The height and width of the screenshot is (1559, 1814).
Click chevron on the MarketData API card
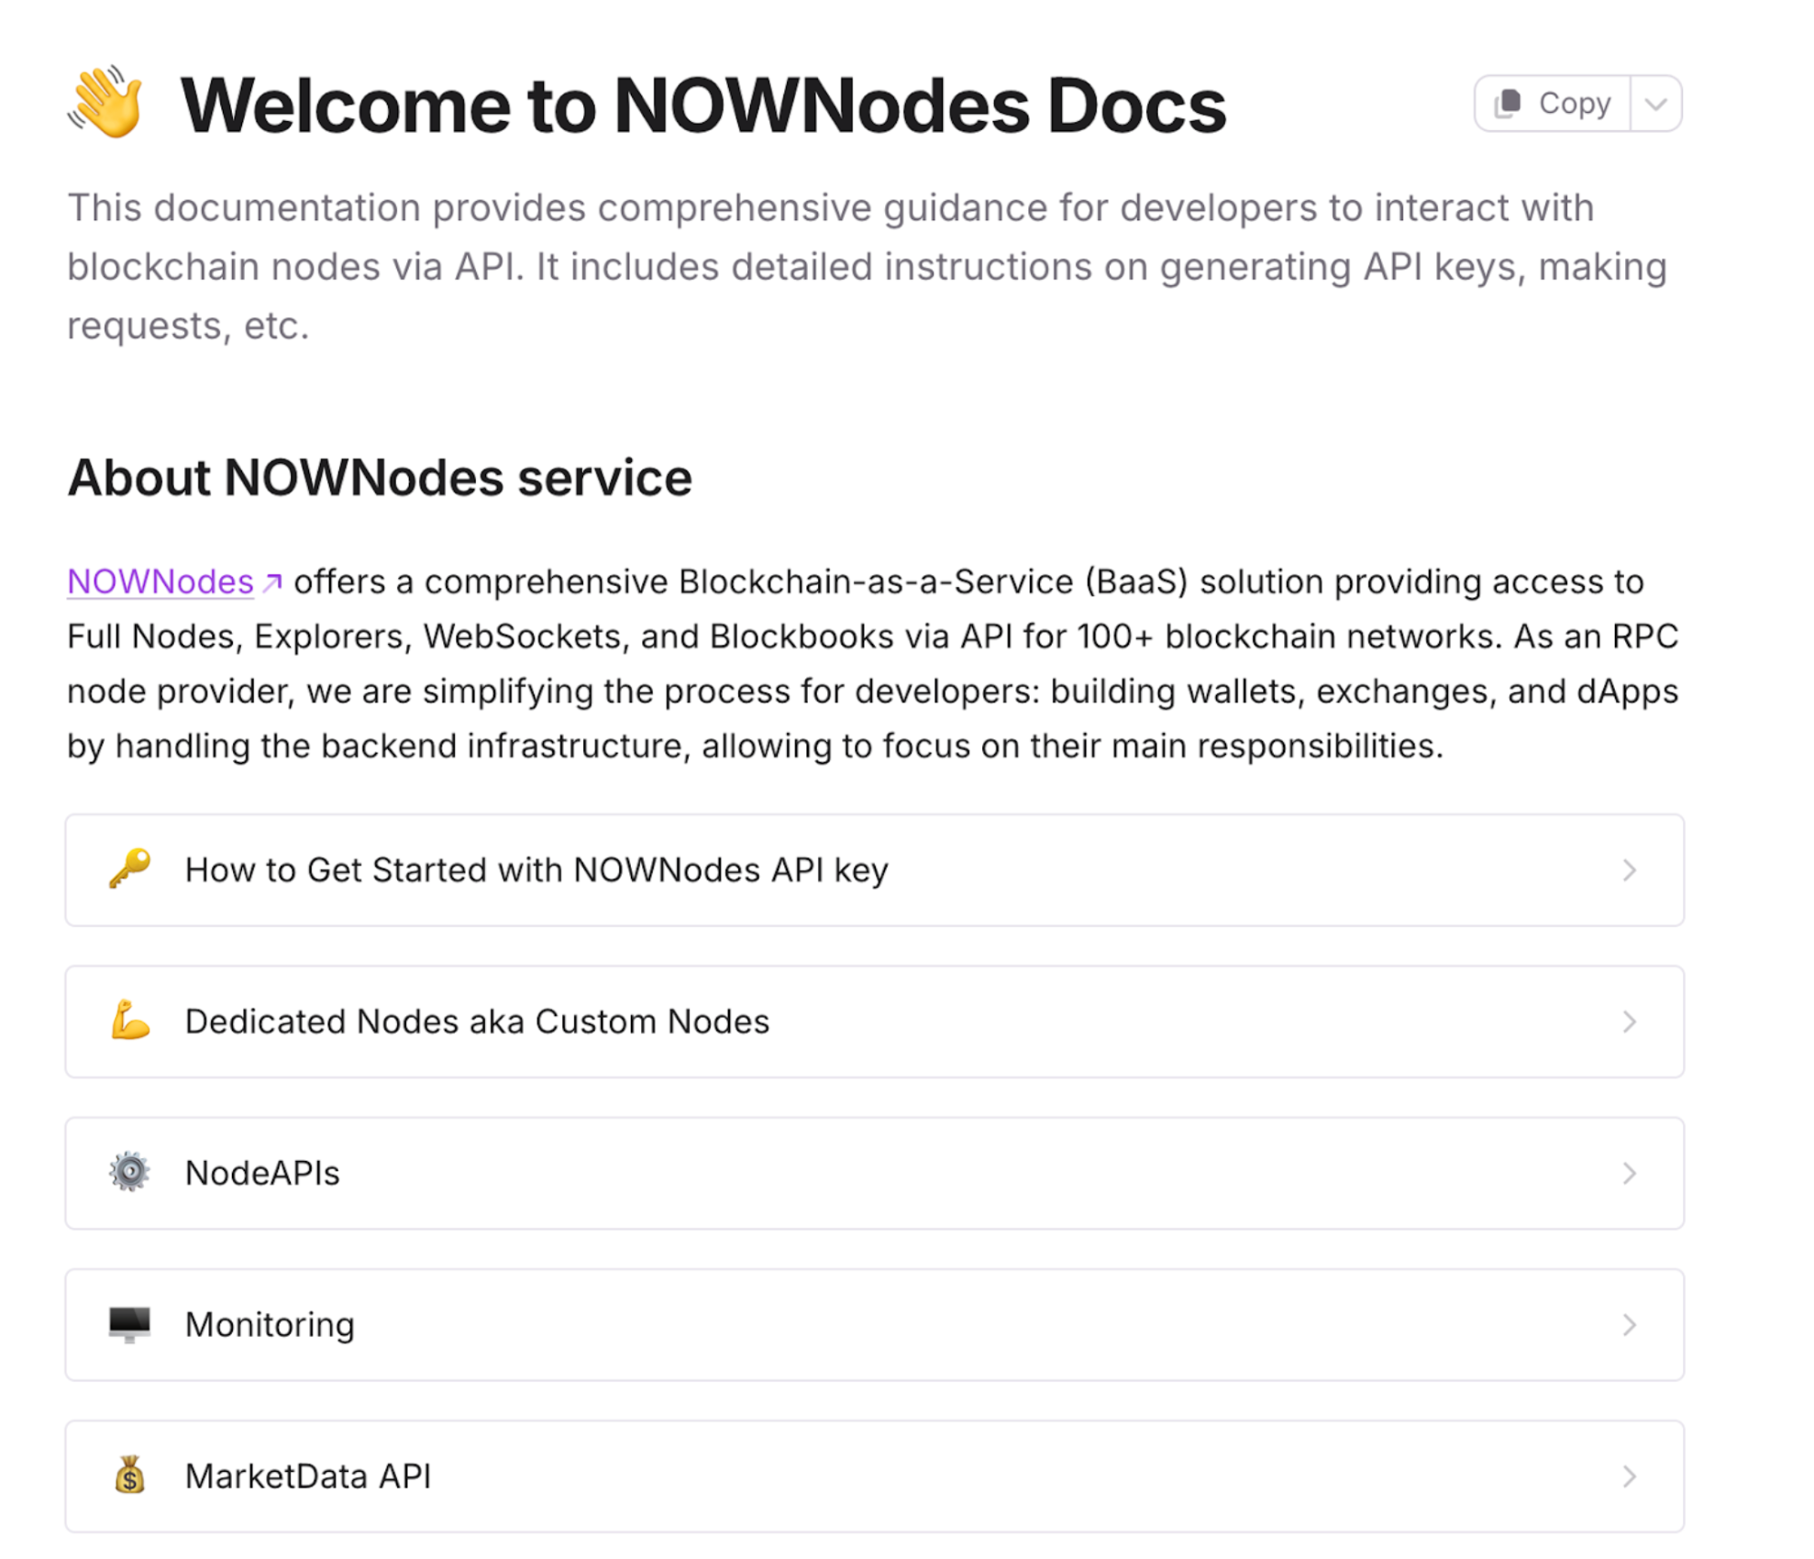pos(1629,1476)
